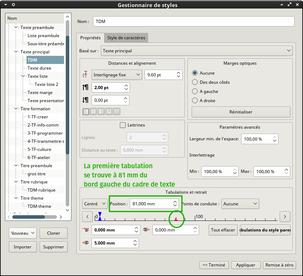Select justified alignment paragraph icon
The width and height of the screenshot is (303, 276).
109,111
